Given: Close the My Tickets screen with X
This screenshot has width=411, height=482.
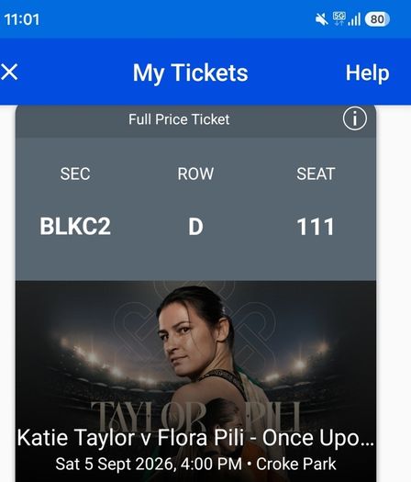Looking at the screenshot, I should pyautogui.click(x=9, y=73).
